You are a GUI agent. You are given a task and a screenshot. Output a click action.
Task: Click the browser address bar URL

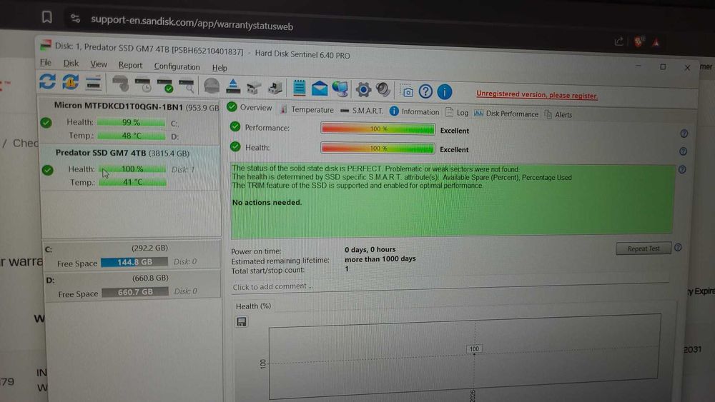click(192, 23)
